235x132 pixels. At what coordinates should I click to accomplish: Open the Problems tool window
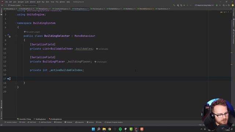(58, 122)
